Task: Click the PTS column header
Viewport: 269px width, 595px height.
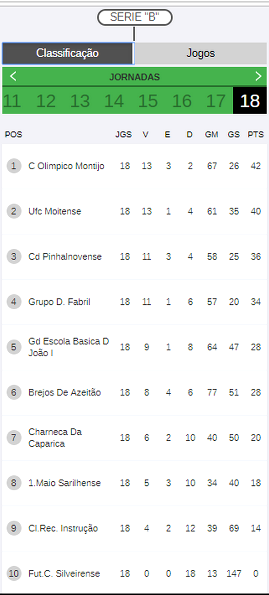Action: pos(256,134)
